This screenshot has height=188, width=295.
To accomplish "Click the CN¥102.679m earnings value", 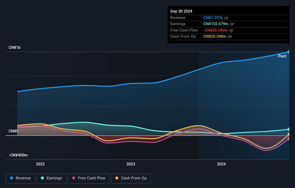I will coord(216,24).
